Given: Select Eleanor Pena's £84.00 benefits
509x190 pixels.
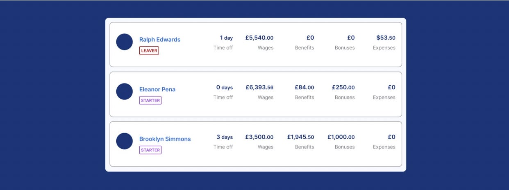Looking at the screenshot, I should click(304, 88).
